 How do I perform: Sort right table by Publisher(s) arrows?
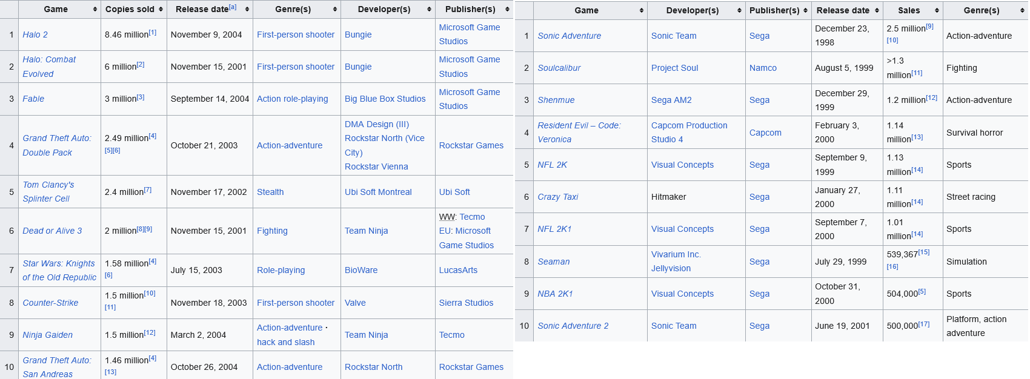point(805,10)
